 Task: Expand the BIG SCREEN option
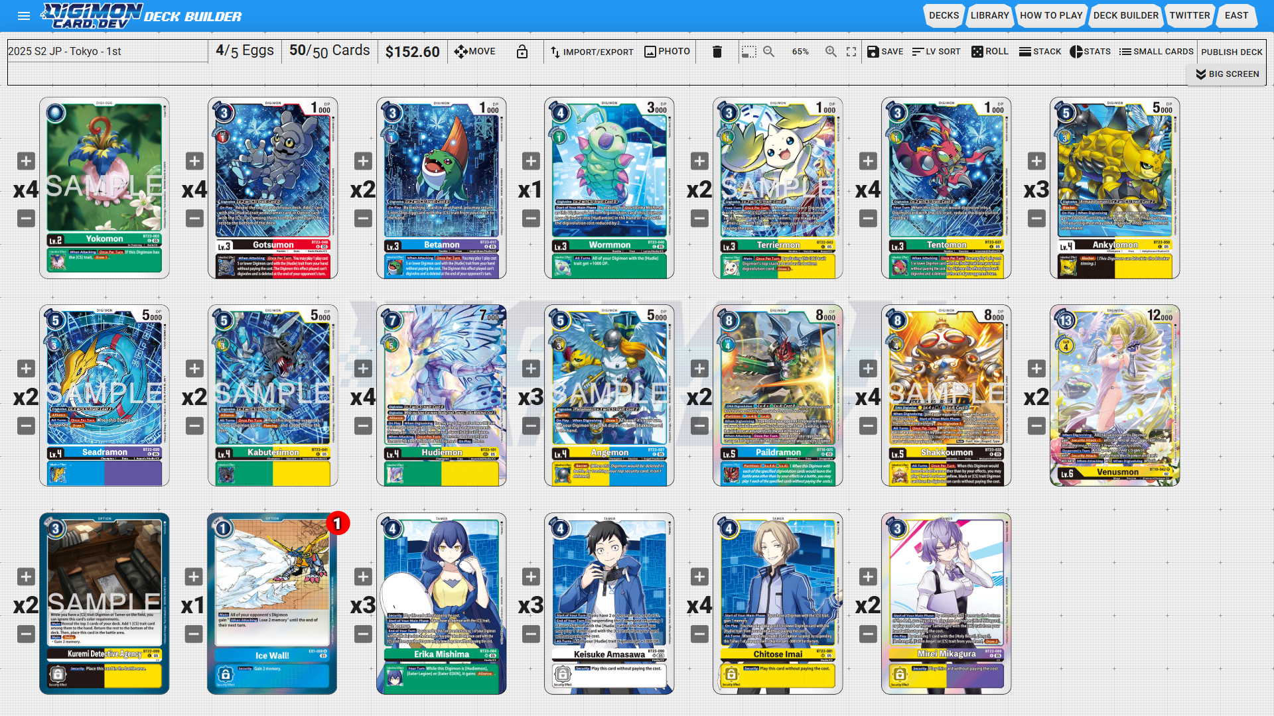[1227, 74]
